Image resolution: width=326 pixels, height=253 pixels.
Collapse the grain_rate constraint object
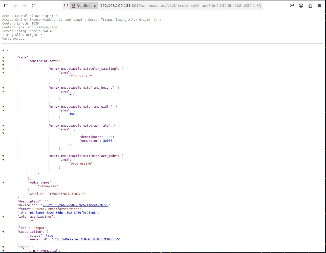pos(3,126)
